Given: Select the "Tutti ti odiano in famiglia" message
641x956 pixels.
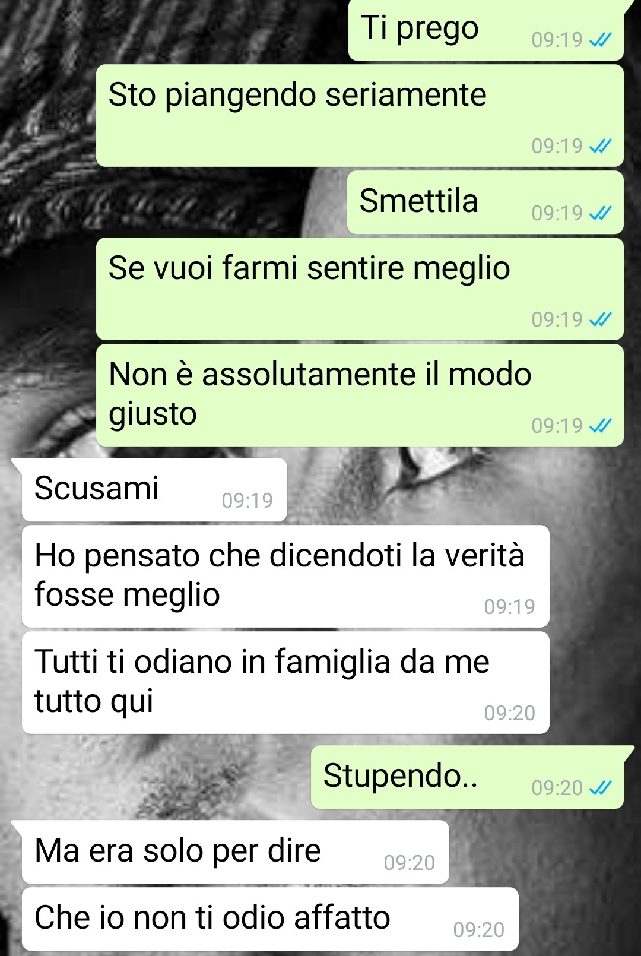Looking at the screenshot, I should 285,683.
